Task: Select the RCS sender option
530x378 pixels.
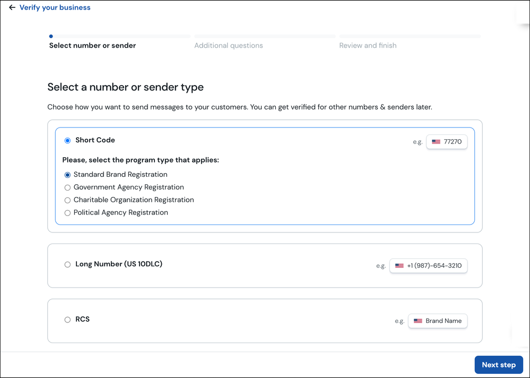Action: point(67,320)
